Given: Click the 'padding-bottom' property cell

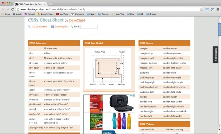Looking at the screenshot, I should point(149,87).
